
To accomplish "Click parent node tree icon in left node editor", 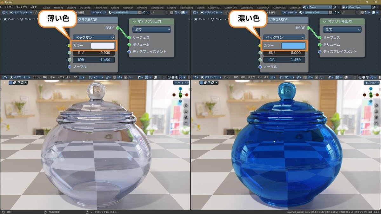I will [166, 12].
